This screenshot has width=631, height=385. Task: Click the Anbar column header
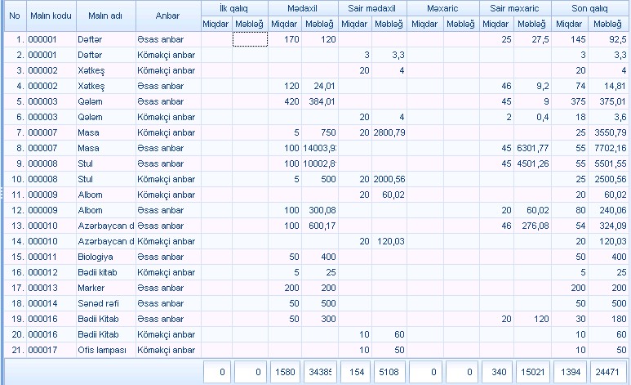[x=167, y=16]
